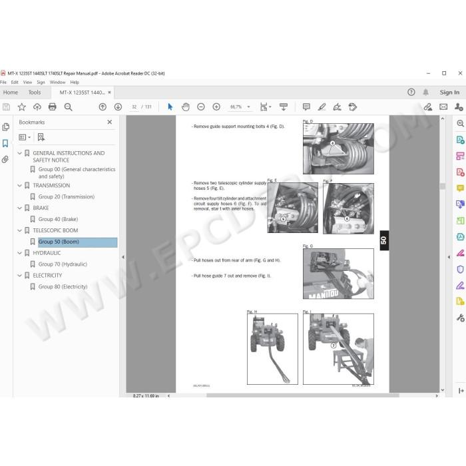The image size is (466, 466).
Task: Open the File menu
Action: click(3, 83)
